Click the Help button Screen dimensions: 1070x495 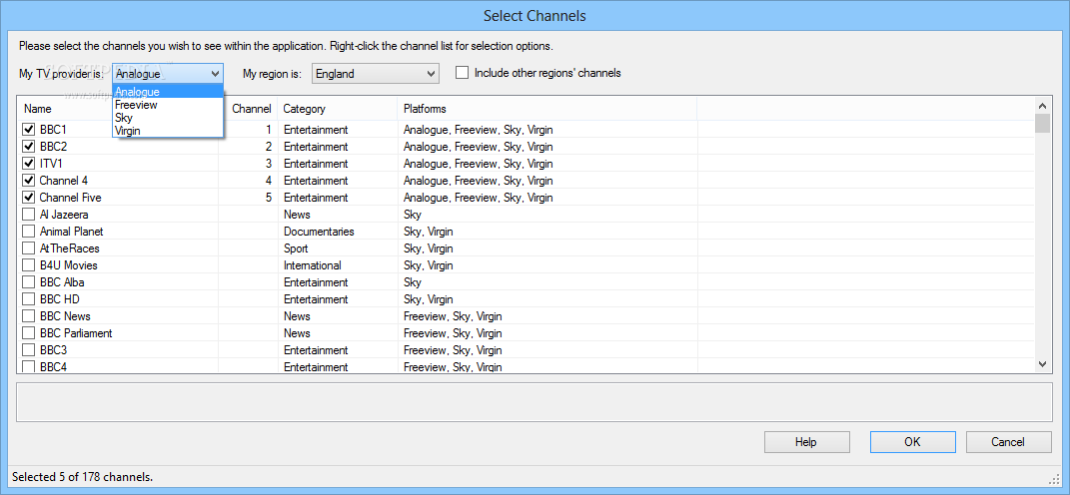coord(806,442)
